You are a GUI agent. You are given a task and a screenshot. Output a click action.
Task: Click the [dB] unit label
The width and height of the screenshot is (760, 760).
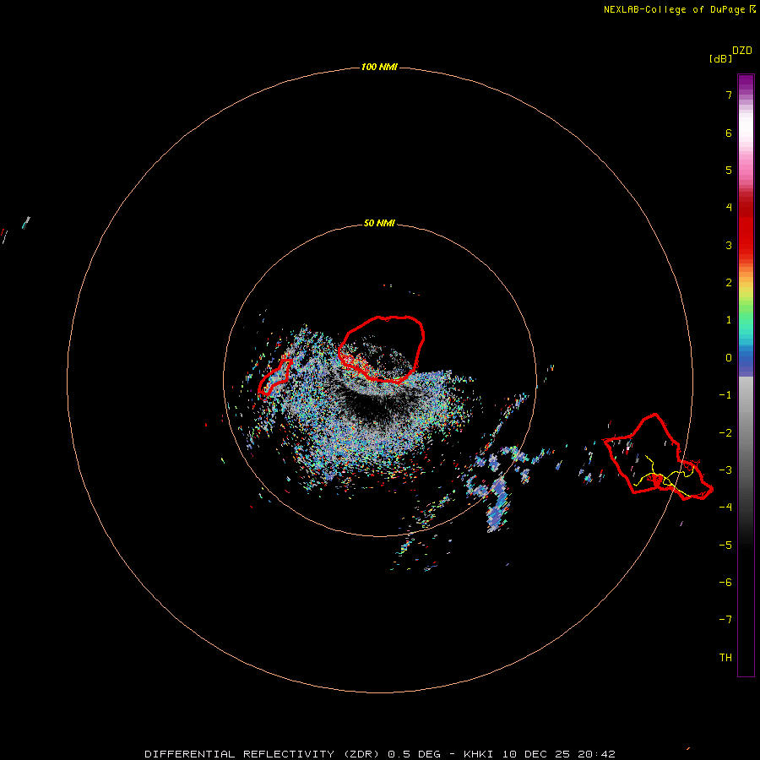tap(720, 59)
